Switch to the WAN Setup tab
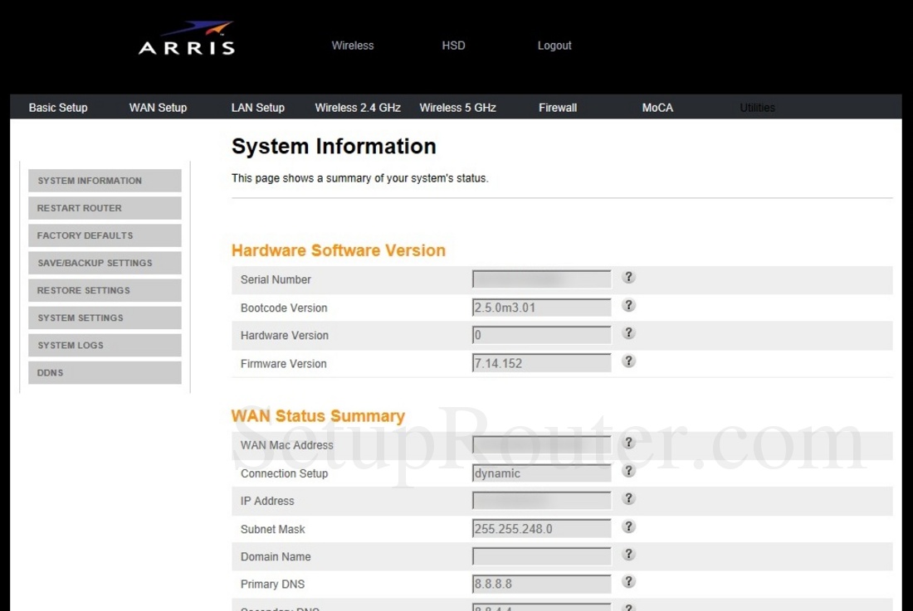Image resolution: width=913 pixels, height=611 pixels. click(158, 107)
